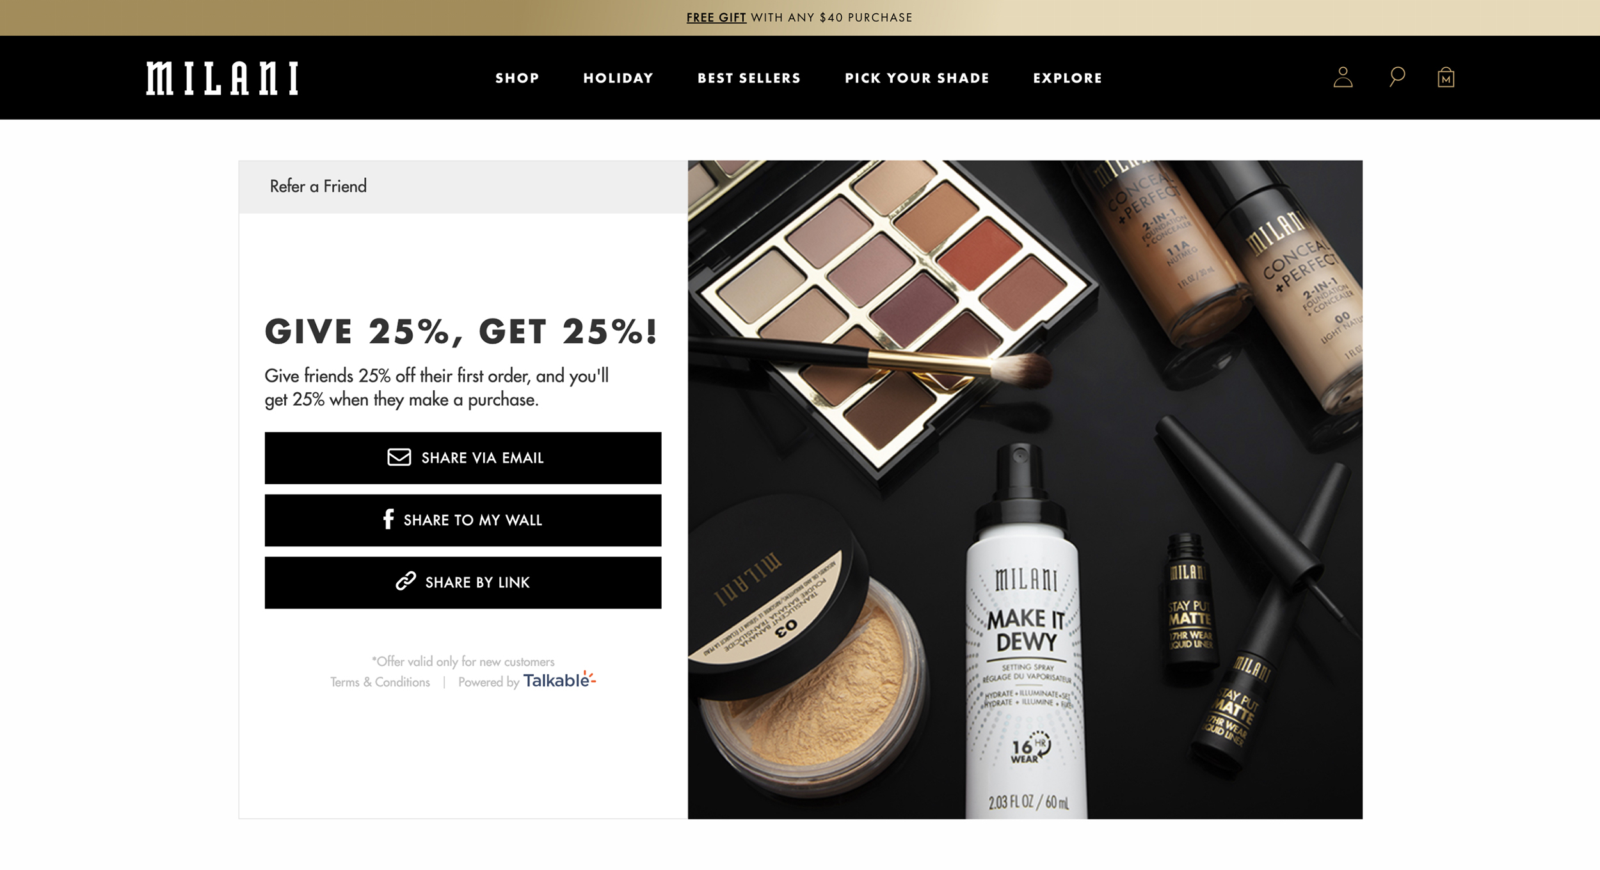The width and height of the screenshot is (1600, 870).
Task: Open the shopping bag icon
Action: point(1446,77)
